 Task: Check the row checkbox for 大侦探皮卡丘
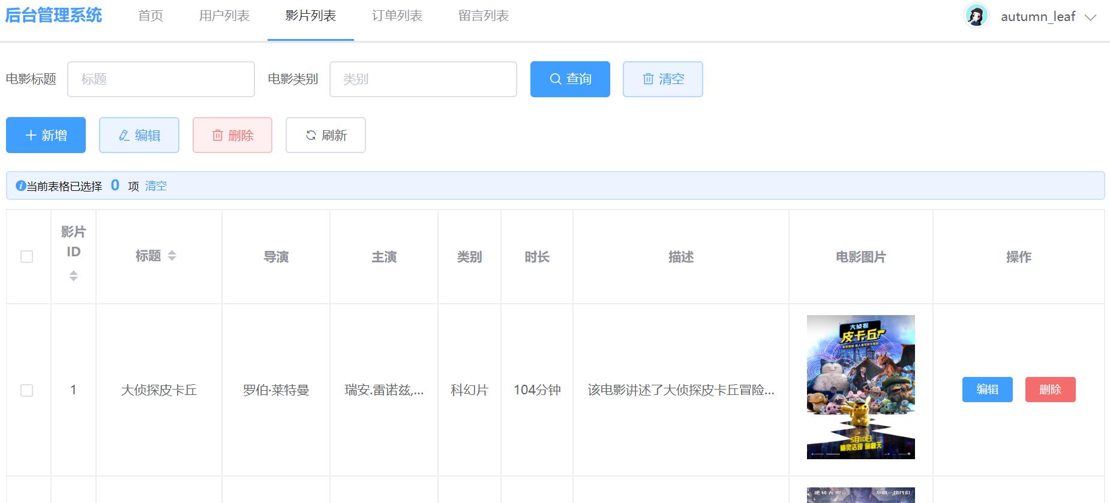point(27,390)
